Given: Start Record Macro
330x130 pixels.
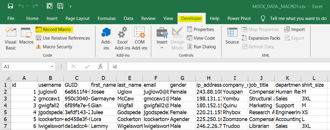Looking at the screenshot, I should 54,30.
